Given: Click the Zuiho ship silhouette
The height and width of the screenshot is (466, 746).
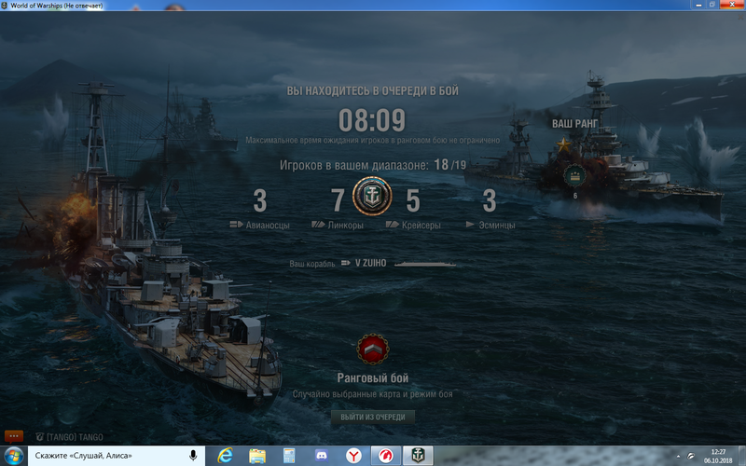Looking at the screenshot, I should [425, 264].
